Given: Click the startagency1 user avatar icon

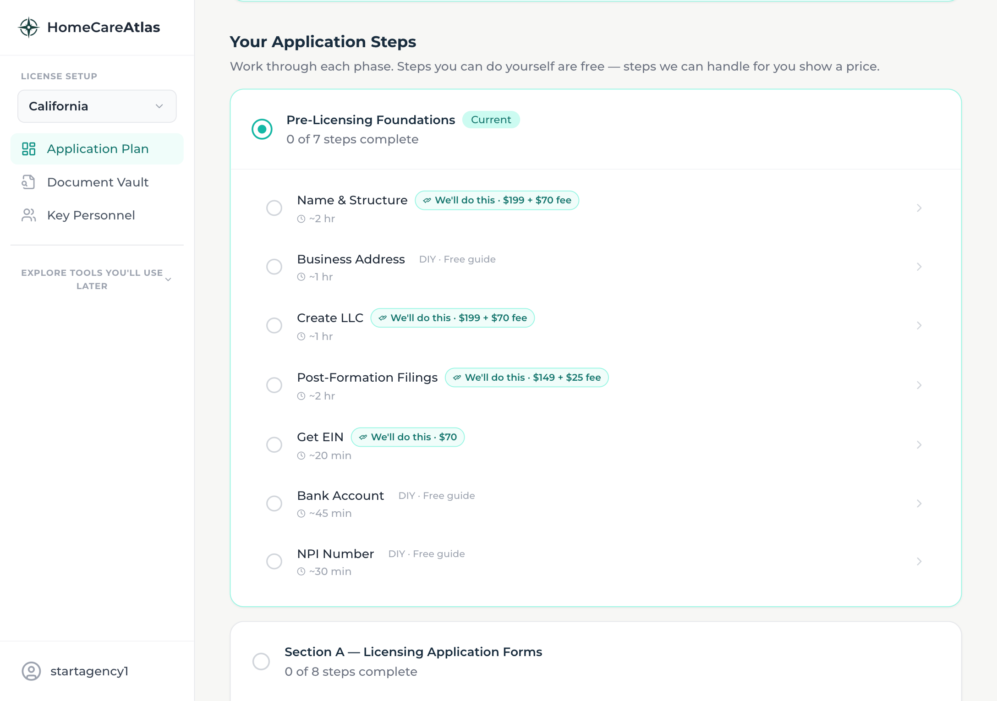Looking at the screenshot, I should [31, 671].
